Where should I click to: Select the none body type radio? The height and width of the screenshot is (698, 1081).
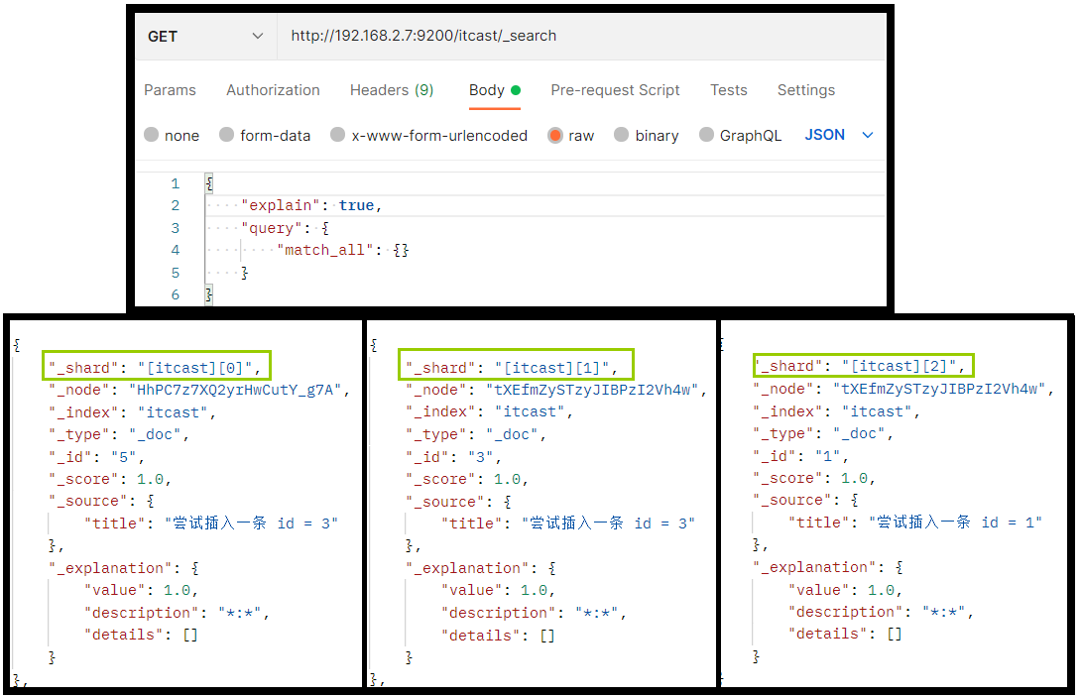pos(152,135)
